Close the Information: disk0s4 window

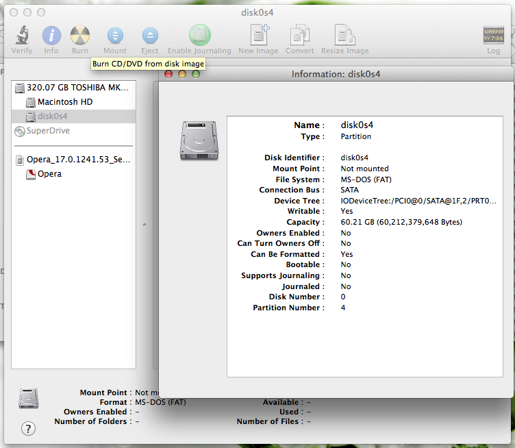[168, 74]
